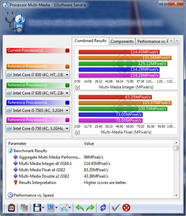
Task: Open Intel Core i7 920 reference dropdown
Action: (x=38, y=93)
